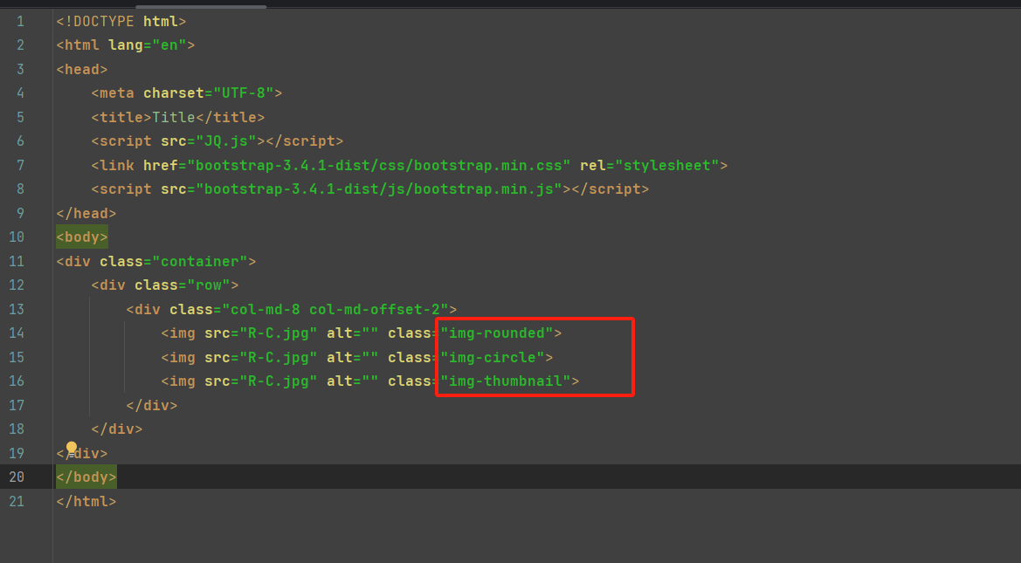Click line number 14 in gutter
The height and width of the screenshot is (563, 1021).
pos(17,333)
